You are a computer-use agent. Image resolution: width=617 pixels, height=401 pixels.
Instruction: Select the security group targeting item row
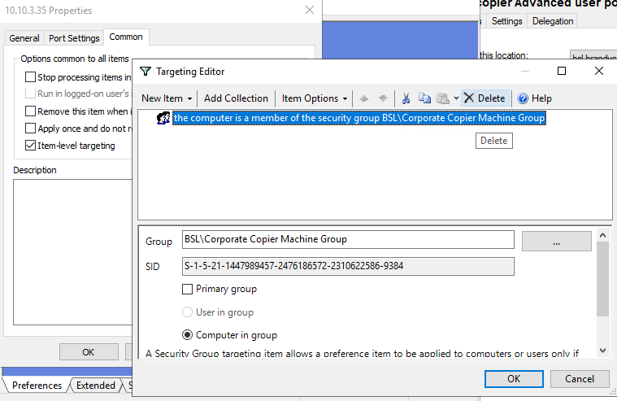click(x=359, y=118)
